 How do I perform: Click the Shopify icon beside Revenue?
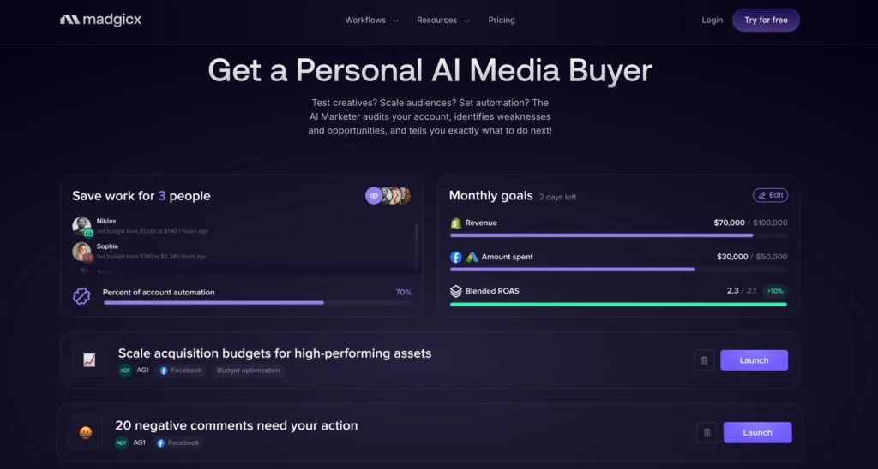[456, 223]
